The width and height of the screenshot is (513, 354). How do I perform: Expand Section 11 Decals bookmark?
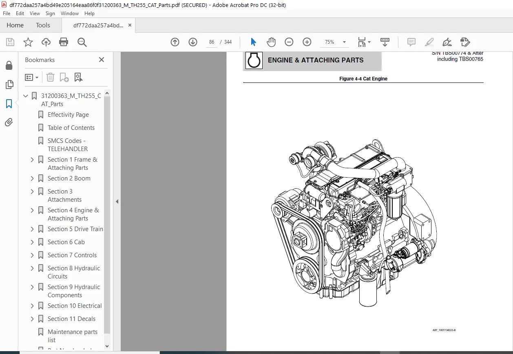(x=32, y=319)
